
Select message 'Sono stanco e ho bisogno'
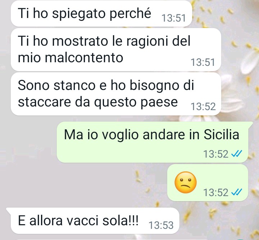pos(116,94)
